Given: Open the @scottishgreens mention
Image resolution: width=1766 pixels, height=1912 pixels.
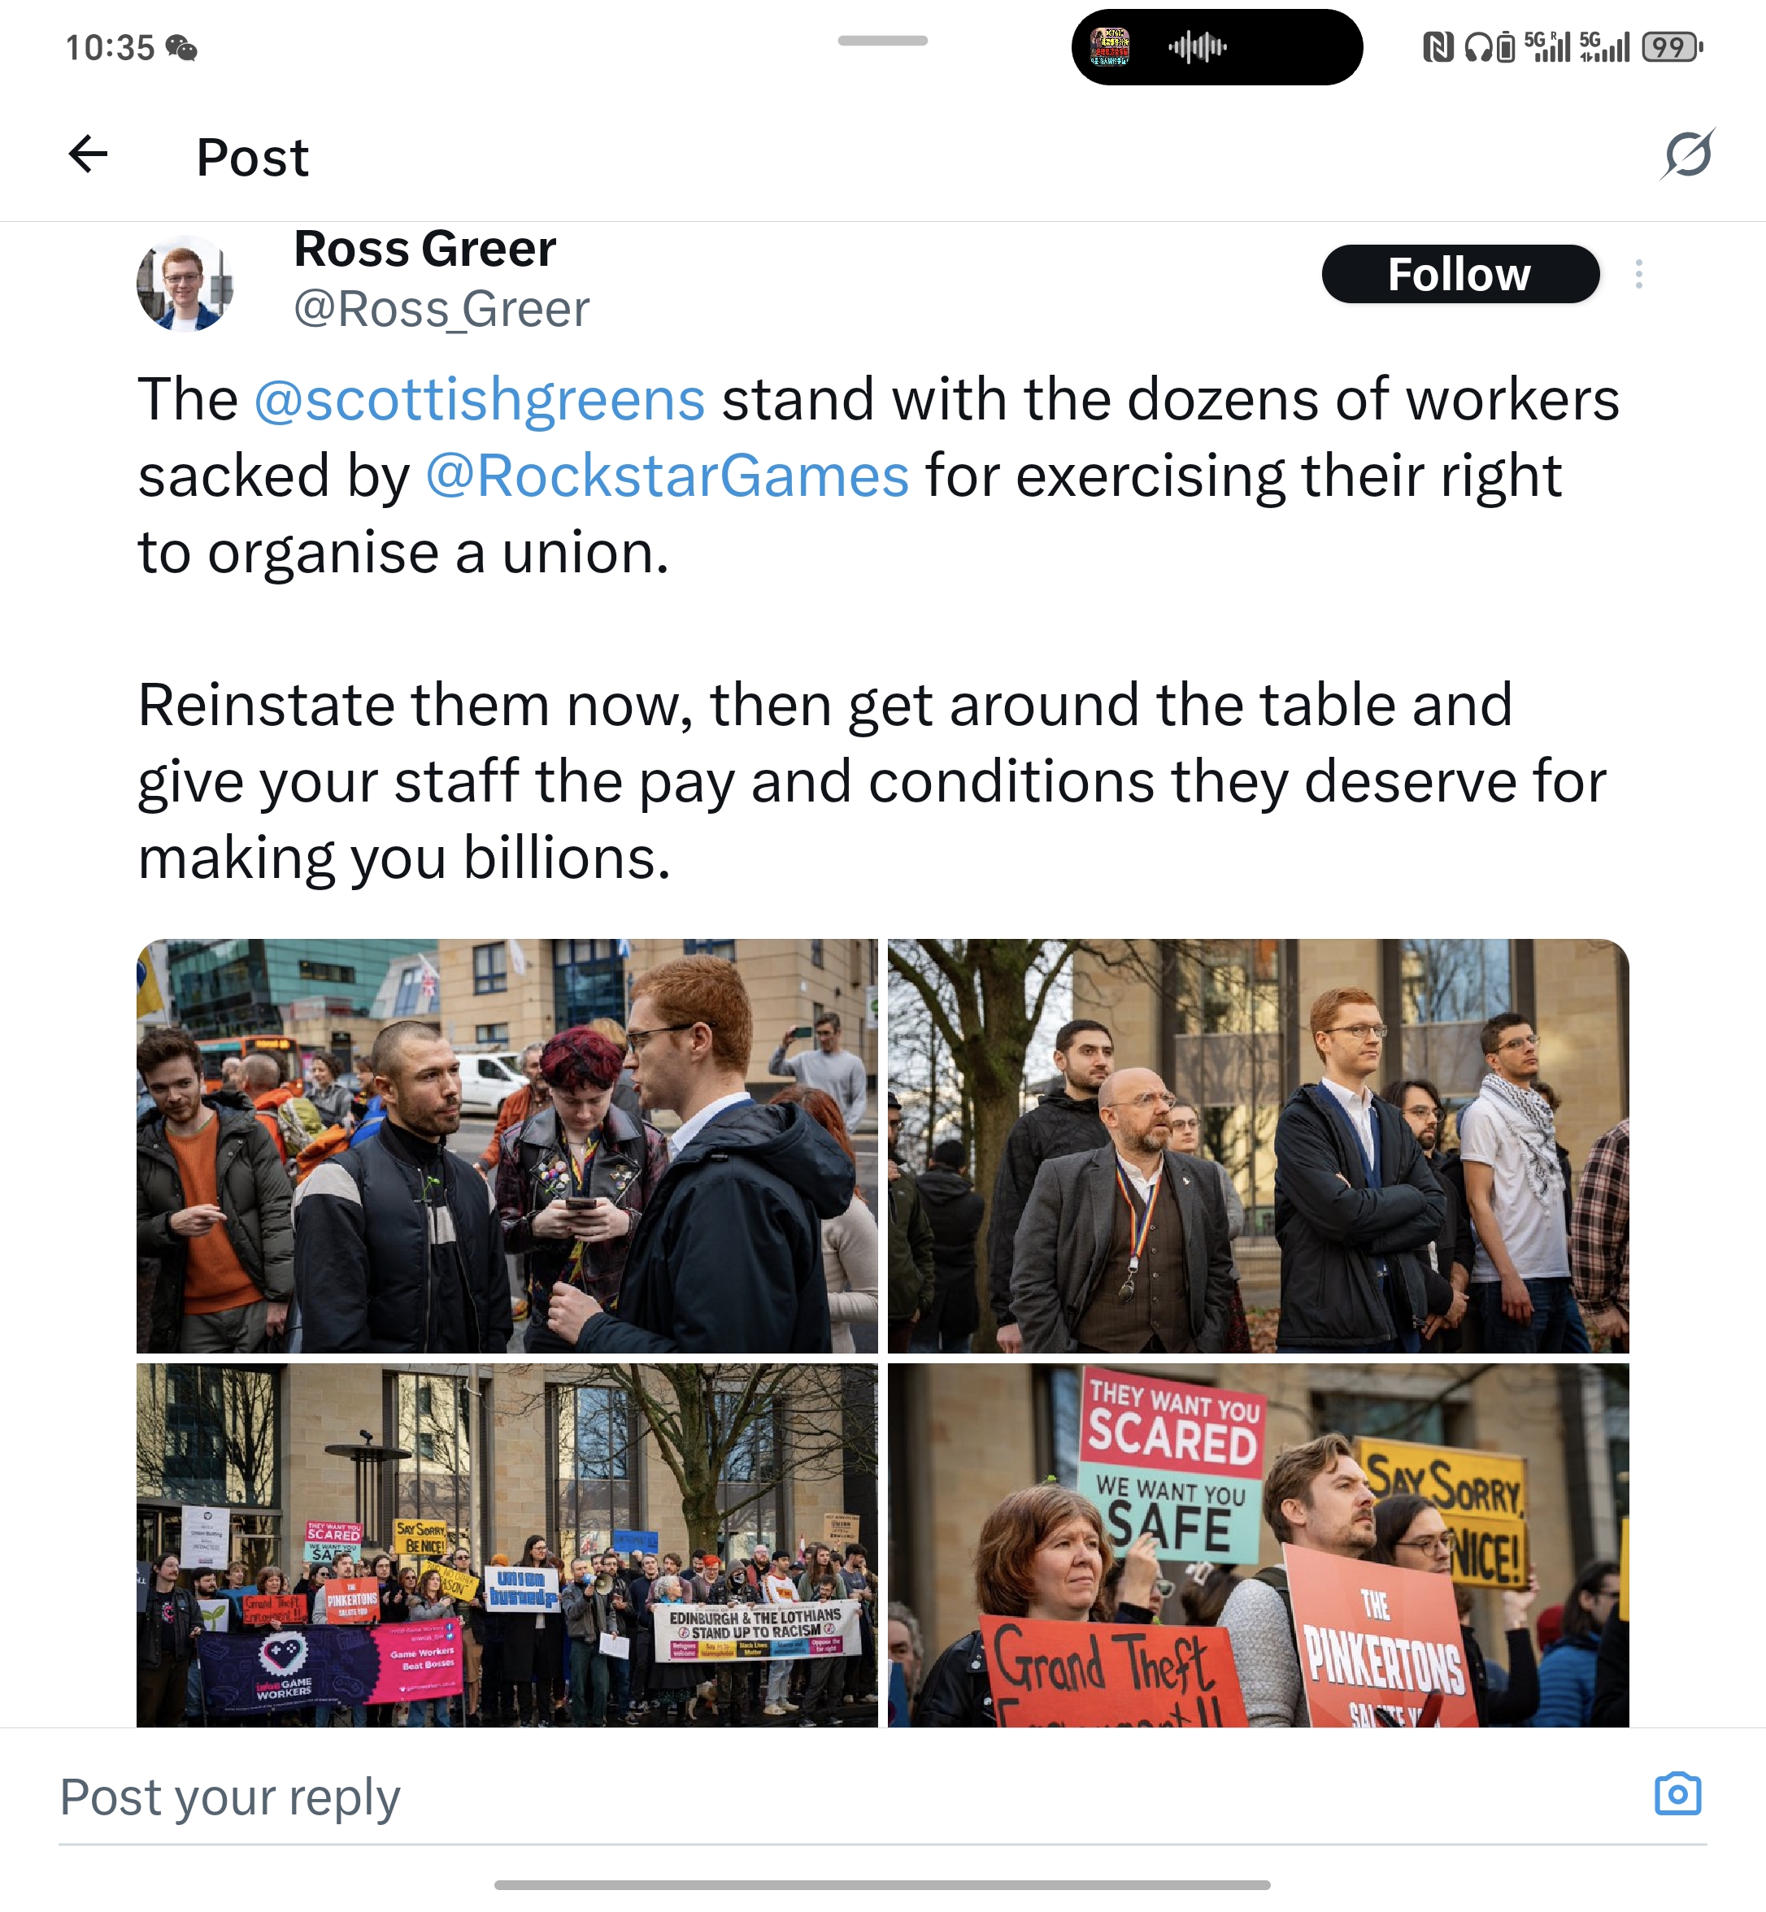Looking at the screenshot, I should click(x=479, y=399).
